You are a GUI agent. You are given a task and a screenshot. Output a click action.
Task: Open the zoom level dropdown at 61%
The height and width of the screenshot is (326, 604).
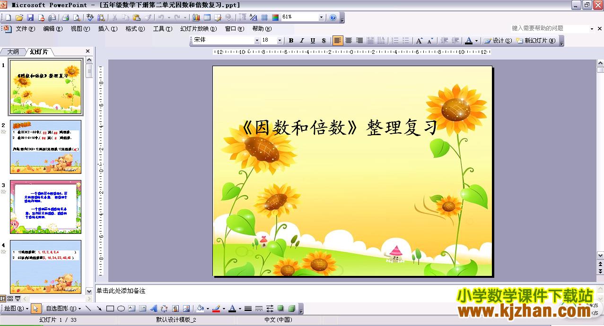[321, 17]
